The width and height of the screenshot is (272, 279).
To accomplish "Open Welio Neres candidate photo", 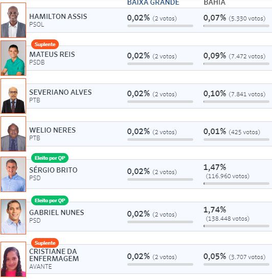I will (x=13, y=134).
